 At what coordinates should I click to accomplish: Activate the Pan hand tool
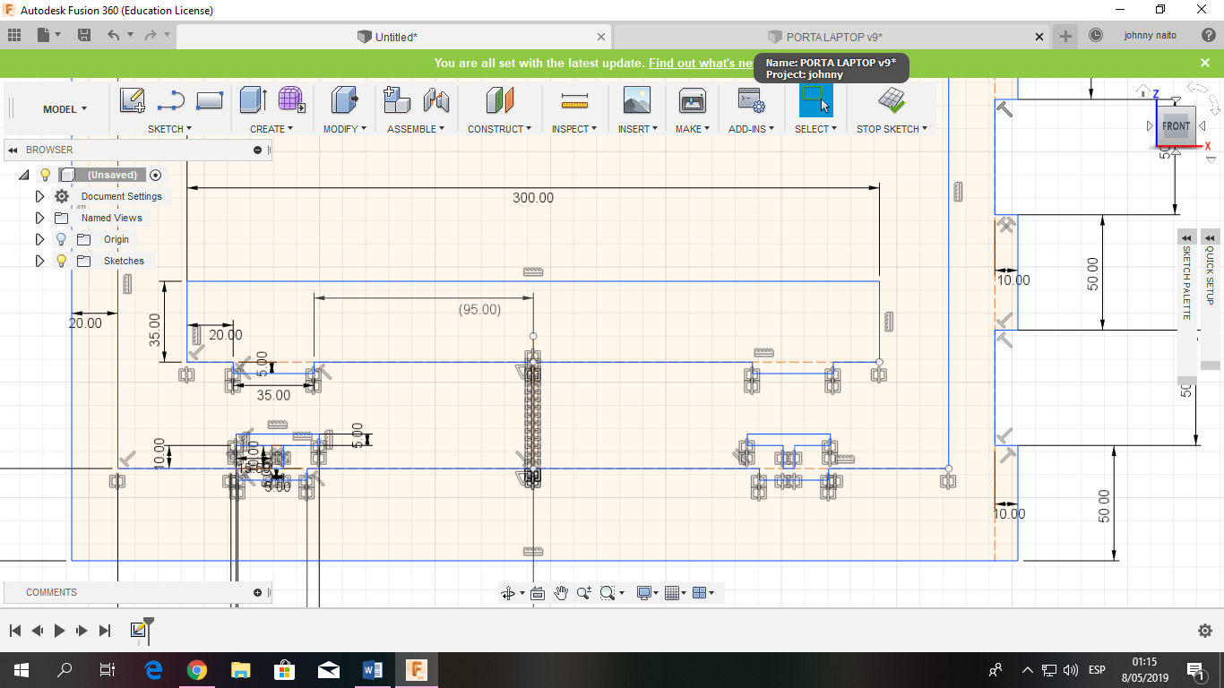coord(561,593)
